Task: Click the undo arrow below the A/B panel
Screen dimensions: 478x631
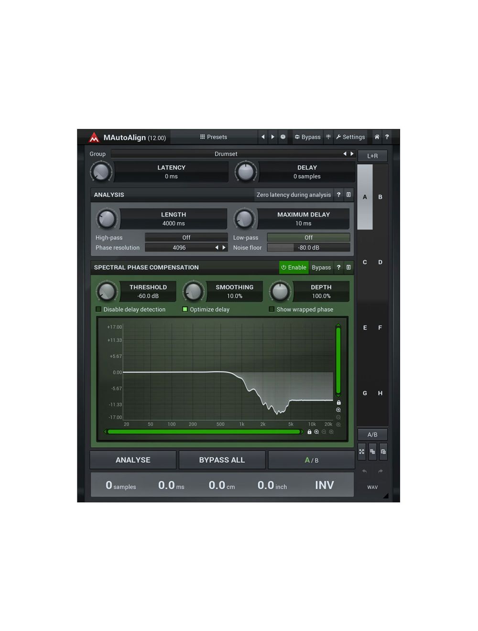Action: [364, 471]
